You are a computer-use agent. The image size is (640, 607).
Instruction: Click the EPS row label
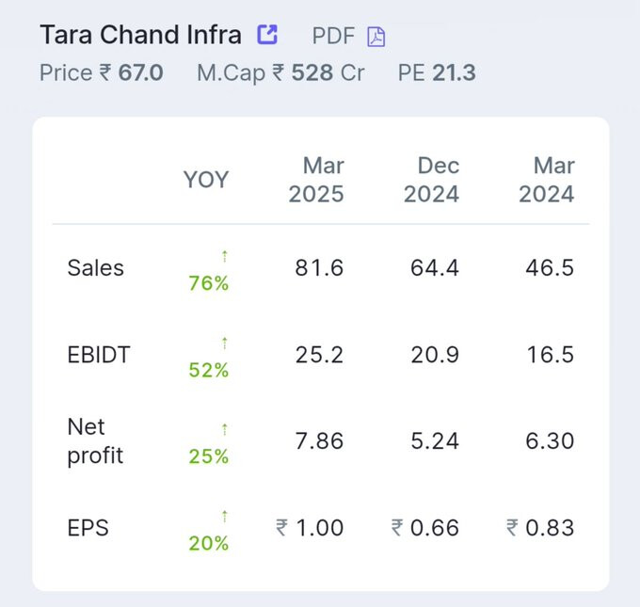pos(88,528)
